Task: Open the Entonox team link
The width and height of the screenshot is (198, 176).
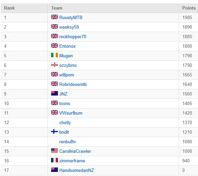Action: [x=67, y=46]
